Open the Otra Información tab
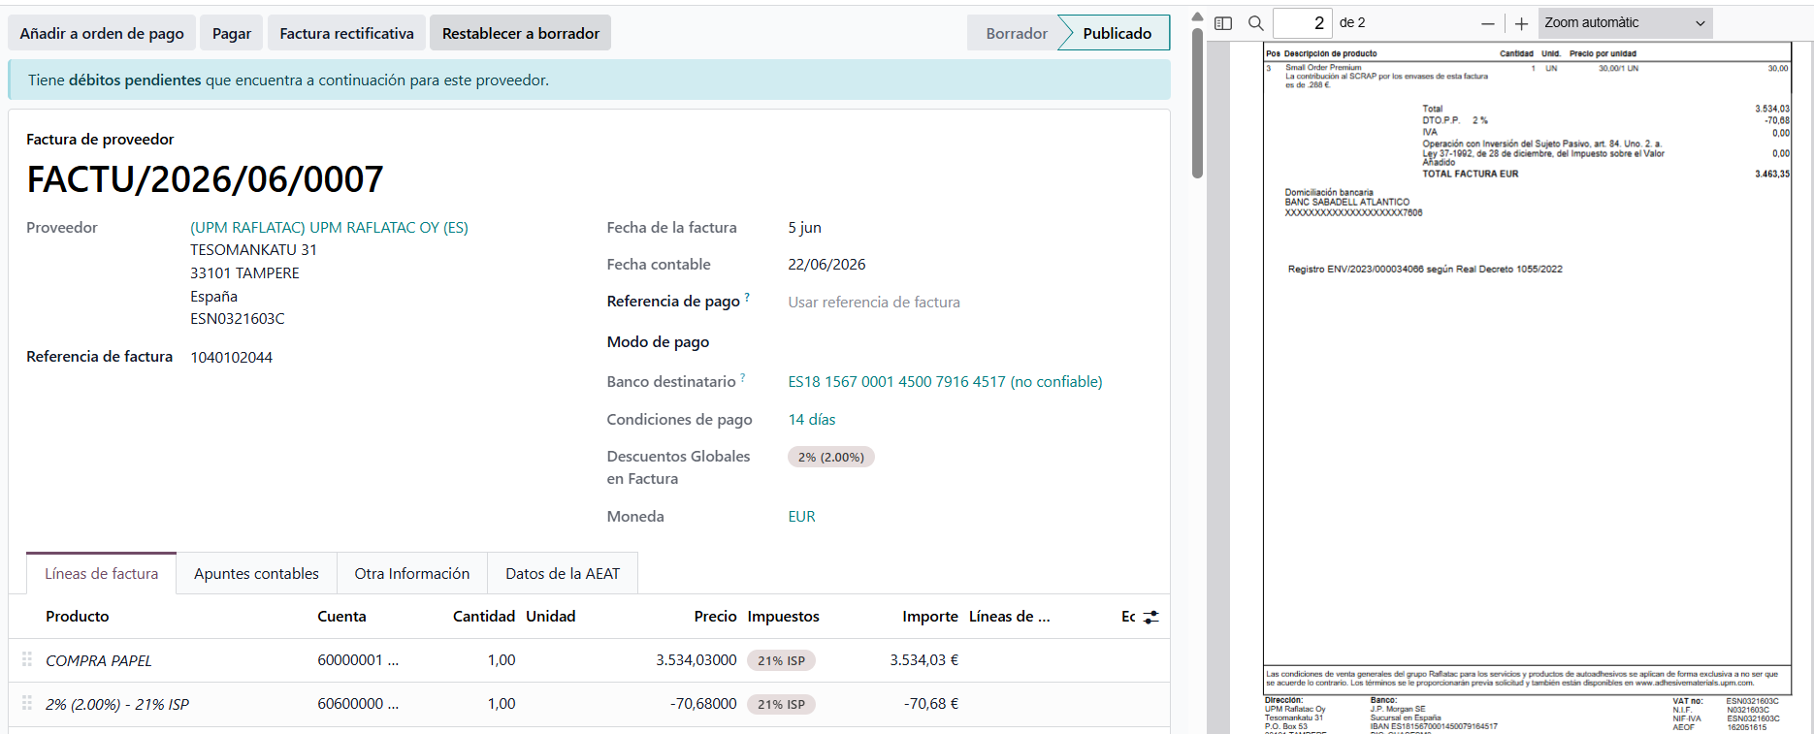This screenshot has width=1814, height=734. coord(412,573)
